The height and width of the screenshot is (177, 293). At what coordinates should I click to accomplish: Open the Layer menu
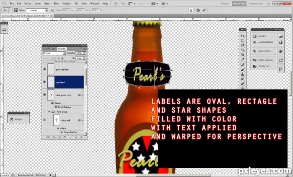click(x=38, y=3)
